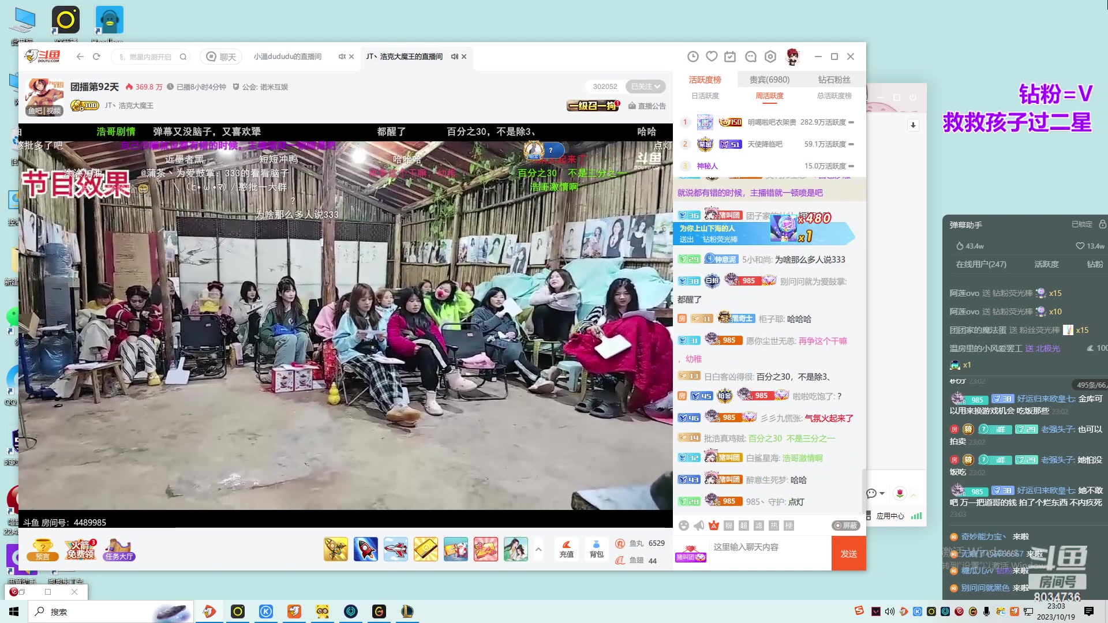Click the 燃星内测开启 search box

[x=150, y=57]
